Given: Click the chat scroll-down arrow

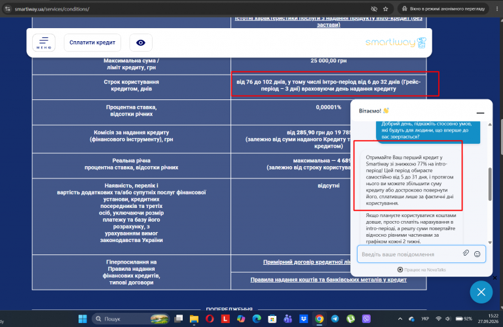Looking at the screenshot, I should click(x=490, y=243).
